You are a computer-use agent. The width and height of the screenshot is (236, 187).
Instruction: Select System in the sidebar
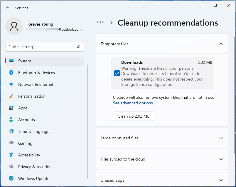coord(24,61)
